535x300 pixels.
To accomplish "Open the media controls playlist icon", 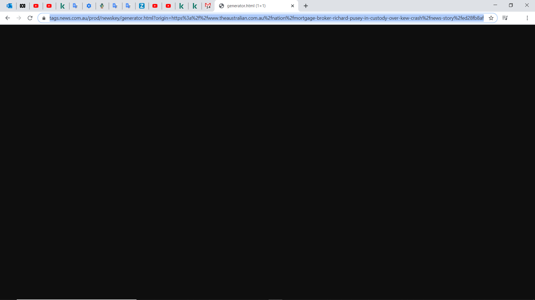I will coord(505,18).
